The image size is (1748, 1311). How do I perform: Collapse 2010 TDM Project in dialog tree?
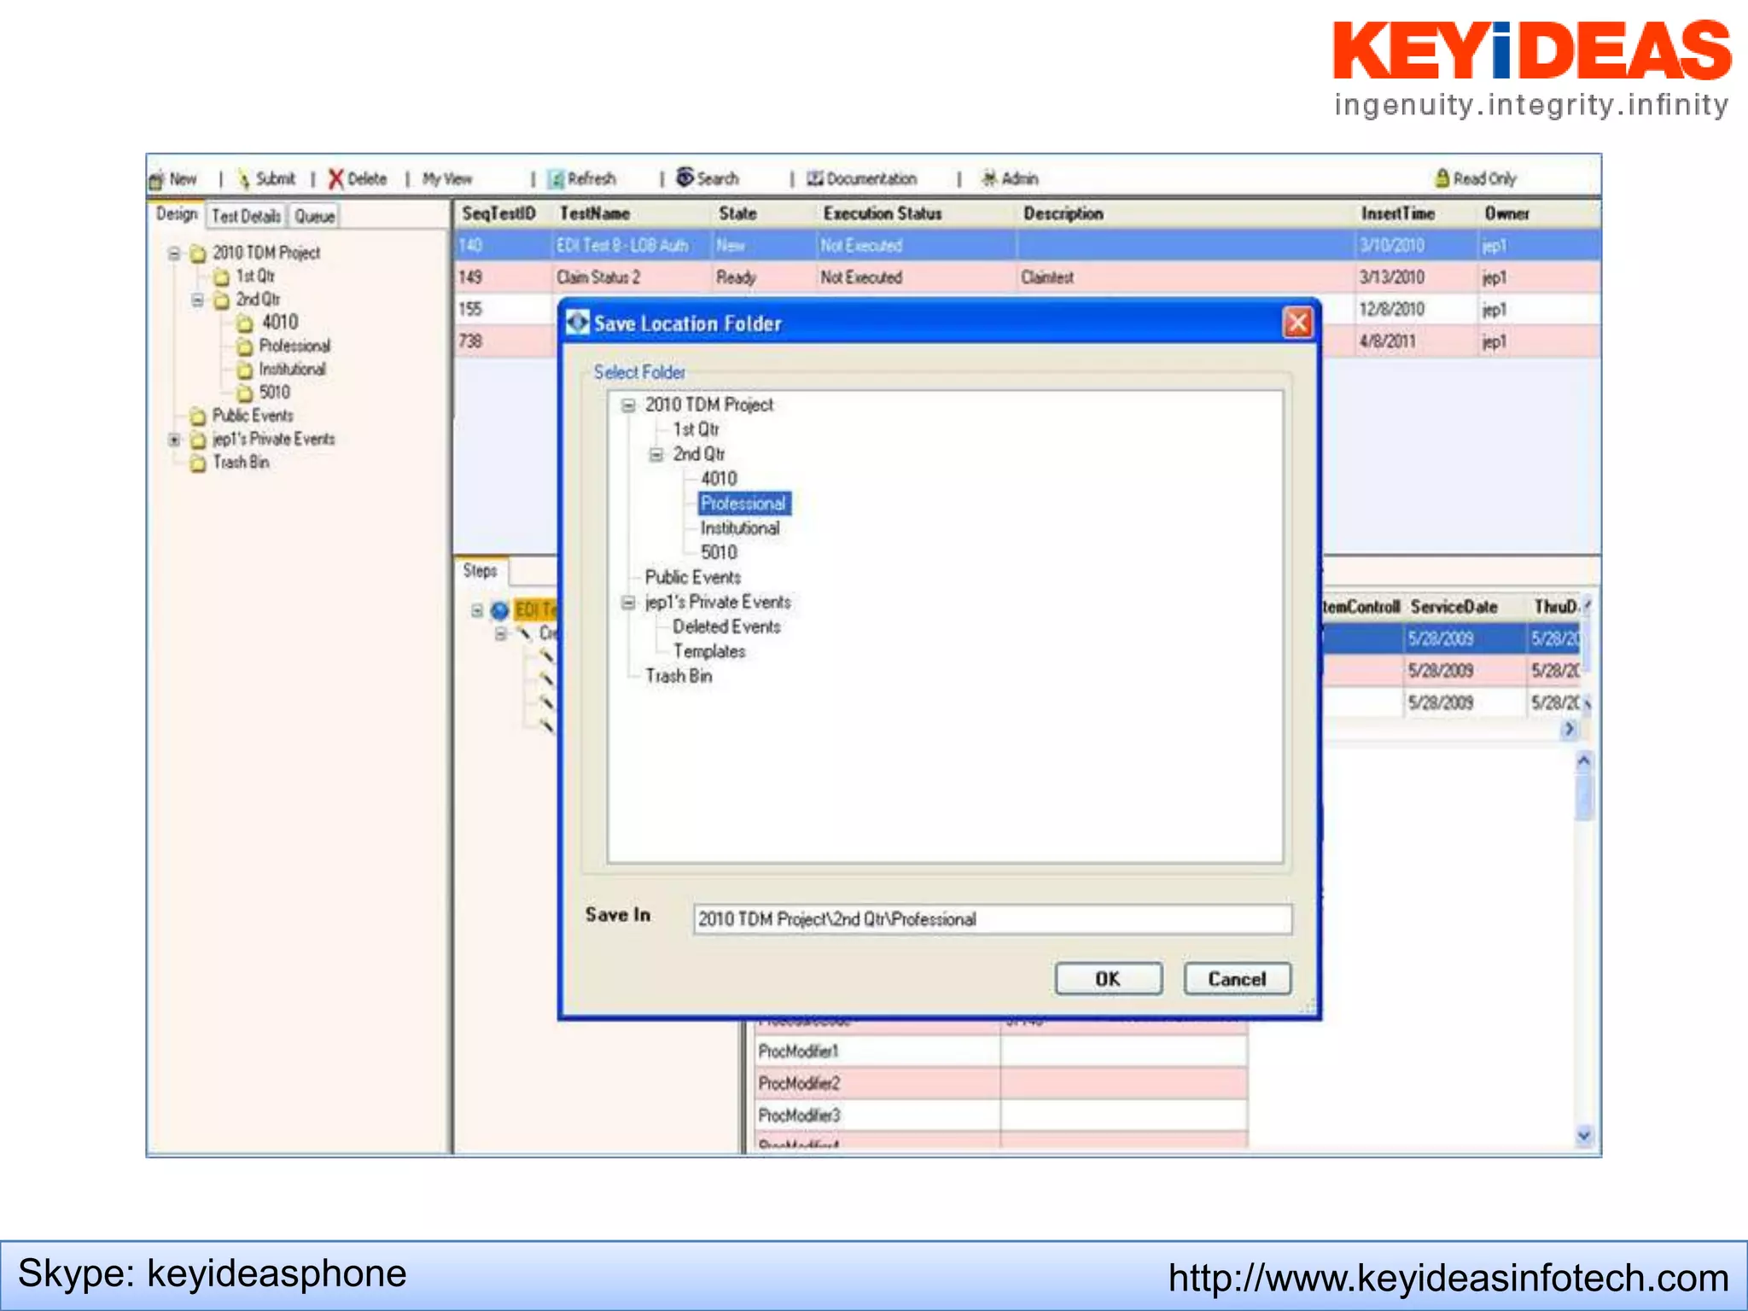click(628, 405)
